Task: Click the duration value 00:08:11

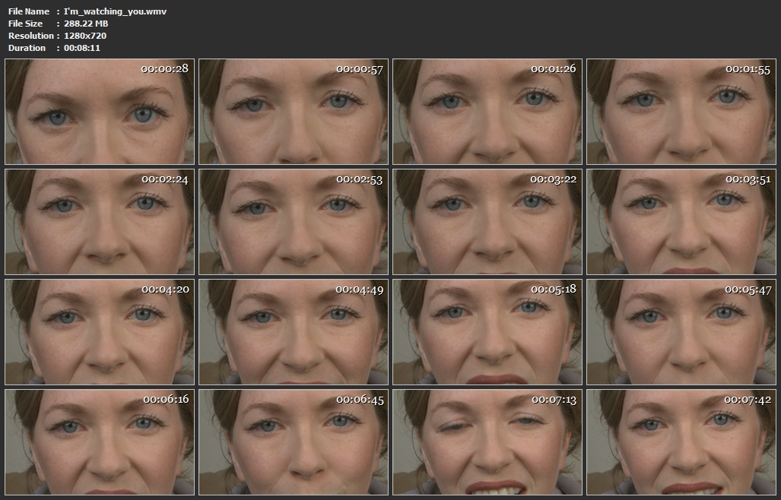Action: point(82,48)
